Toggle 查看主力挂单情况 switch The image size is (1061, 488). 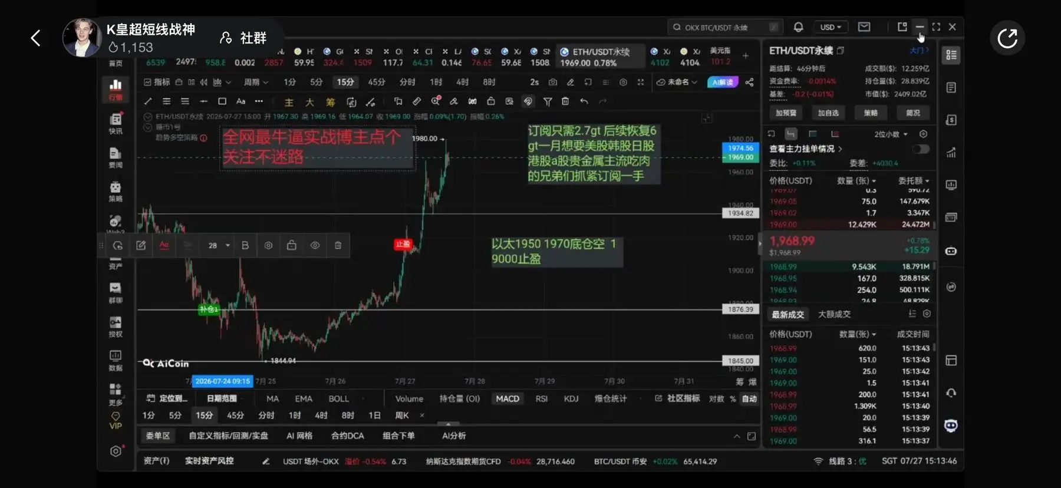coord(921,149)
